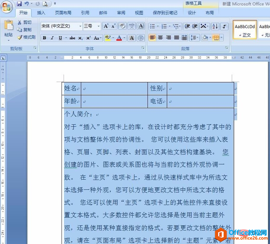Click the character border A icon
Image resolution: width=270 pixels, height=244 pixels.
click(141, 26)
